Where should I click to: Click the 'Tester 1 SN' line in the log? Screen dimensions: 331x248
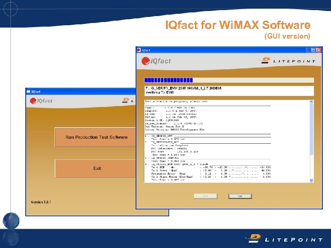tap(162, 120)
